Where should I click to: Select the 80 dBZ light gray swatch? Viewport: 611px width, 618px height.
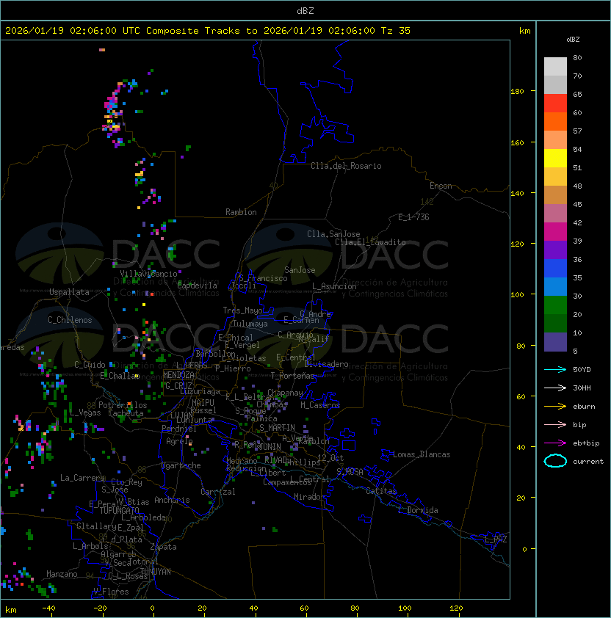pos(555,67)
